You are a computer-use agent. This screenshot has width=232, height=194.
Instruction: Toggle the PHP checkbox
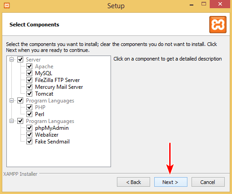(x=30, y=107)
